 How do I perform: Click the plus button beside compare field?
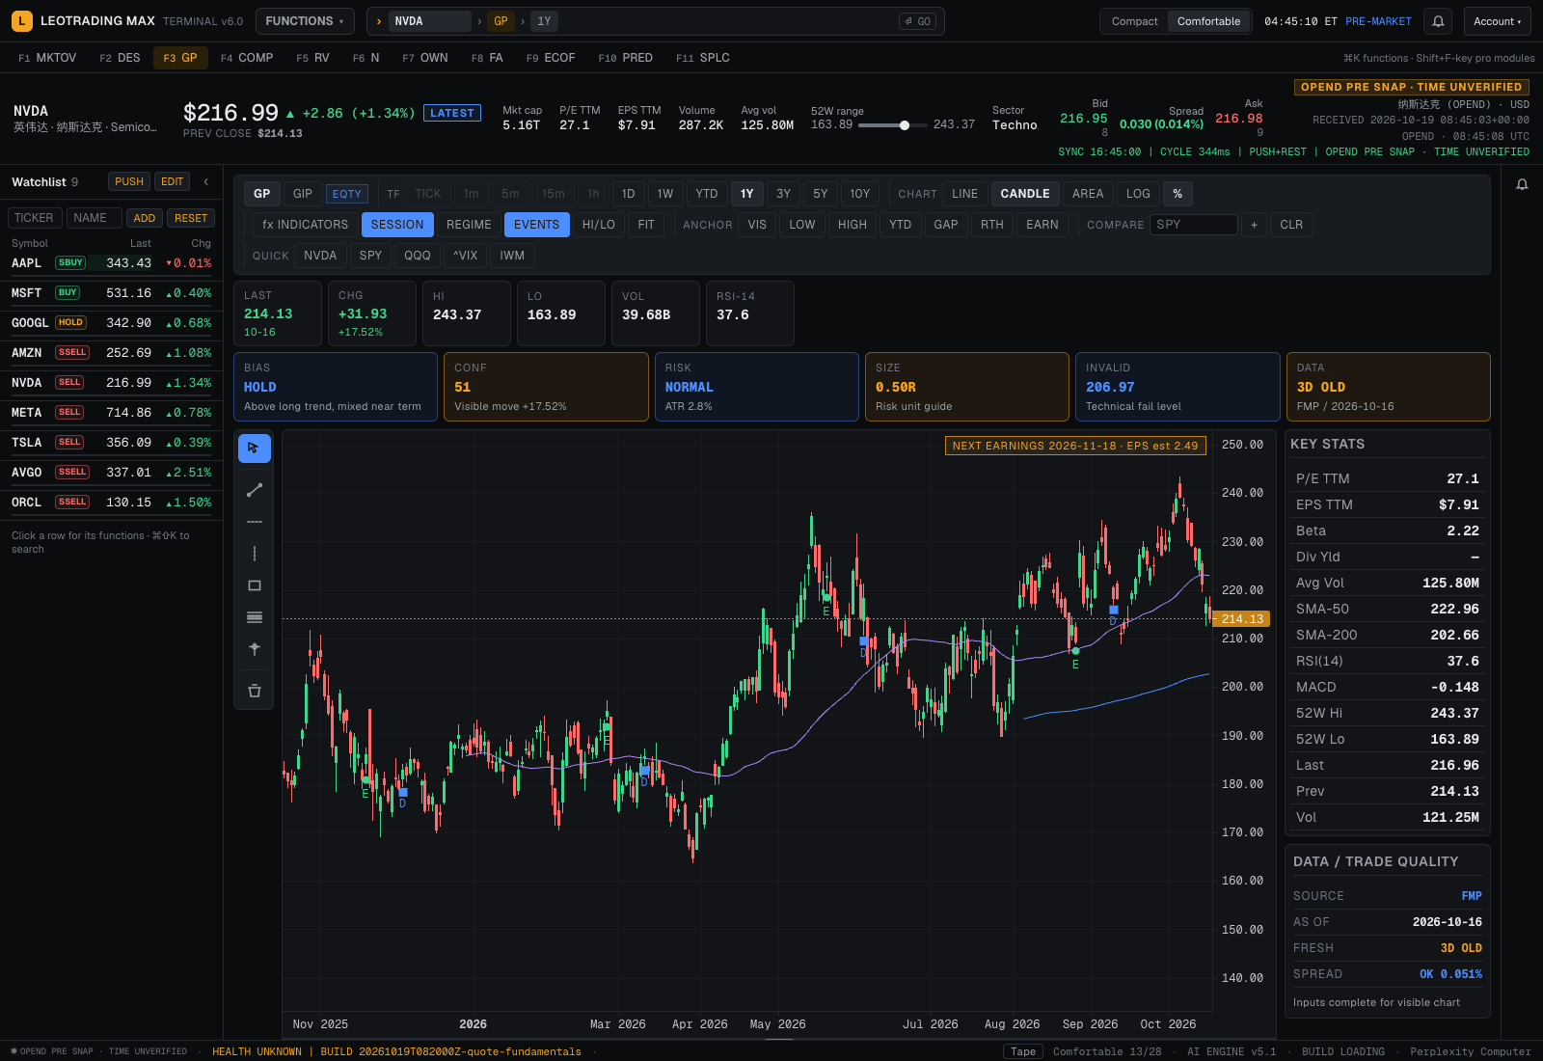pyautogui.click(x=1254, y=225)
